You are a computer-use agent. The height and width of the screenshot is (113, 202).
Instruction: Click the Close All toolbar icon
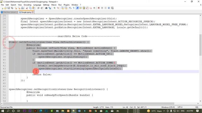point(19,8)
